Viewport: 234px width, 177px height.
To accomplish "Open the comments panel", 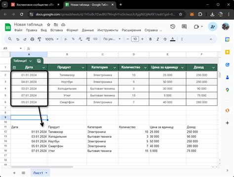I will [x=184, y=27].
